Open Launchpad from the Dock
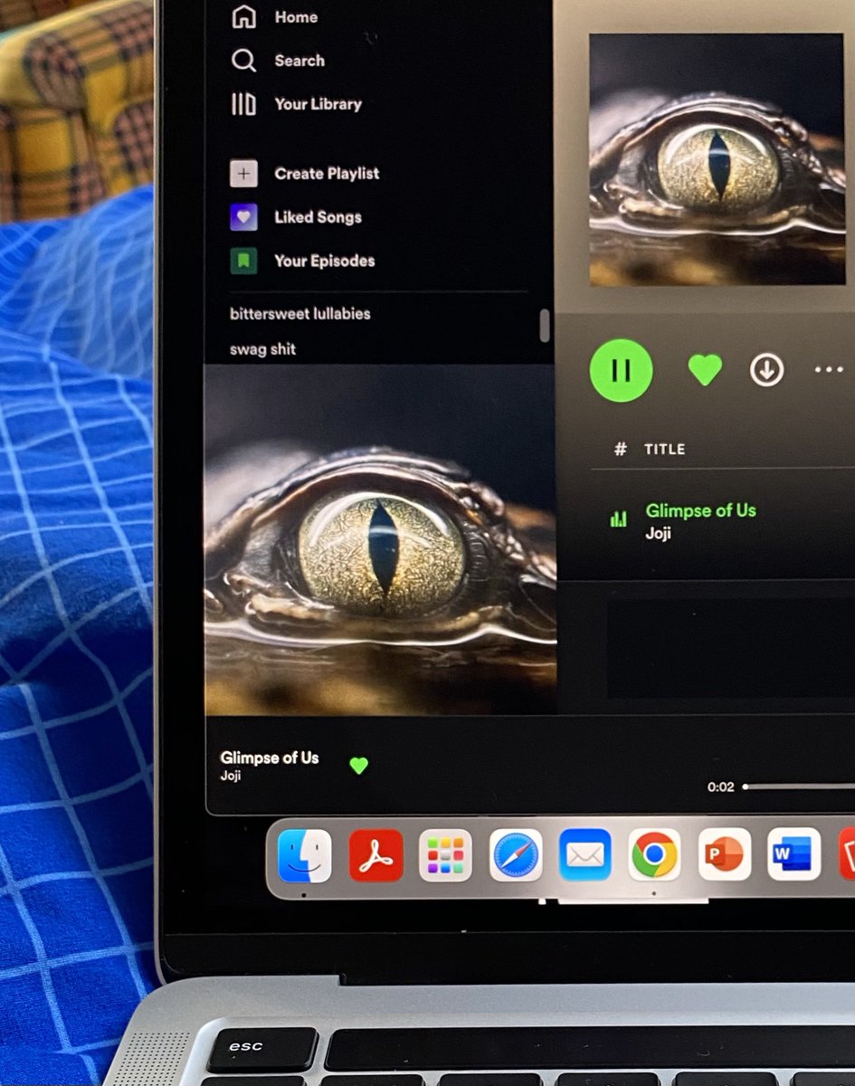This screenshot has width=855, height=1086. [445, 855]
